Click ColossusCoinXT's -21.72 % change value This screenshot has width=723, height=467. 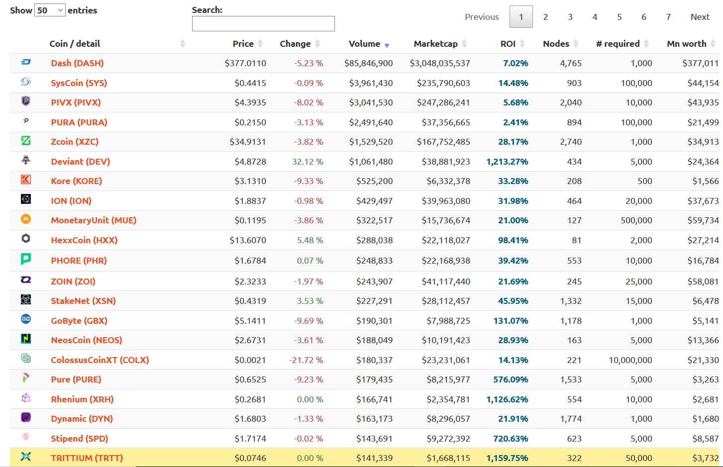306,360
